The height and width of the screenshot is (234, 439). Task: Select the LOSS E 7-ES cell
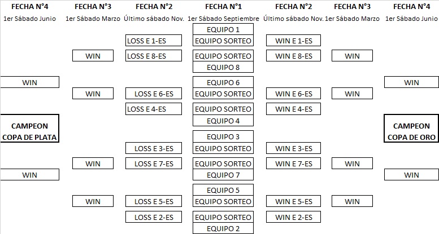pyautogui.click(x=154, y=164)
